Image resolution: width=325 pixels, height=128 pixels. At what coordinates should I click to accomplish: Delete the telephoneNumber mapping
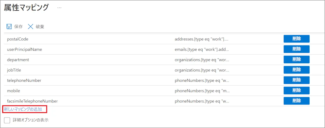[x=296, y=80]
